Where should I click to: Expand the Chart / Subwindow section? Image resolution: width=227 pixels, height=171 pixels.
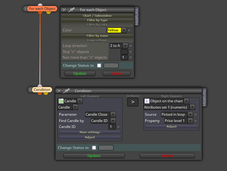tap(97, 16)
